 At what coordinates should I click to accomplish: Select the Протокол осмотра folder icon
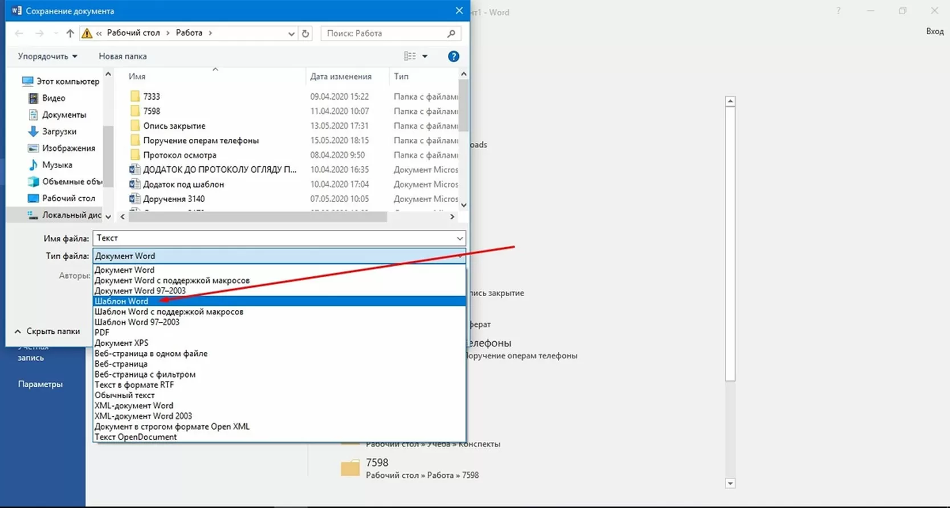134,155
